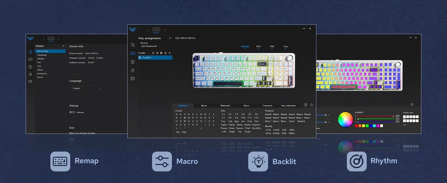Viewport: 447px width, 183px height.
Task: Click the R value input field
Action: [x=398, y=116]
